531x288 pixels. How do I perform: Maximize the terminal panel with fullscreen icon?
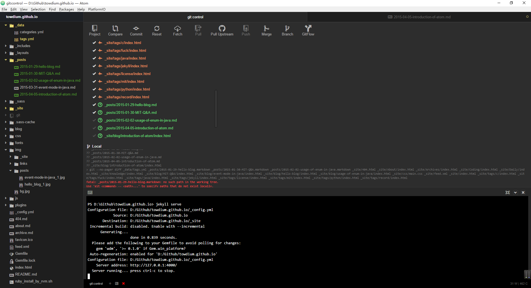click(x=507, y=192)
